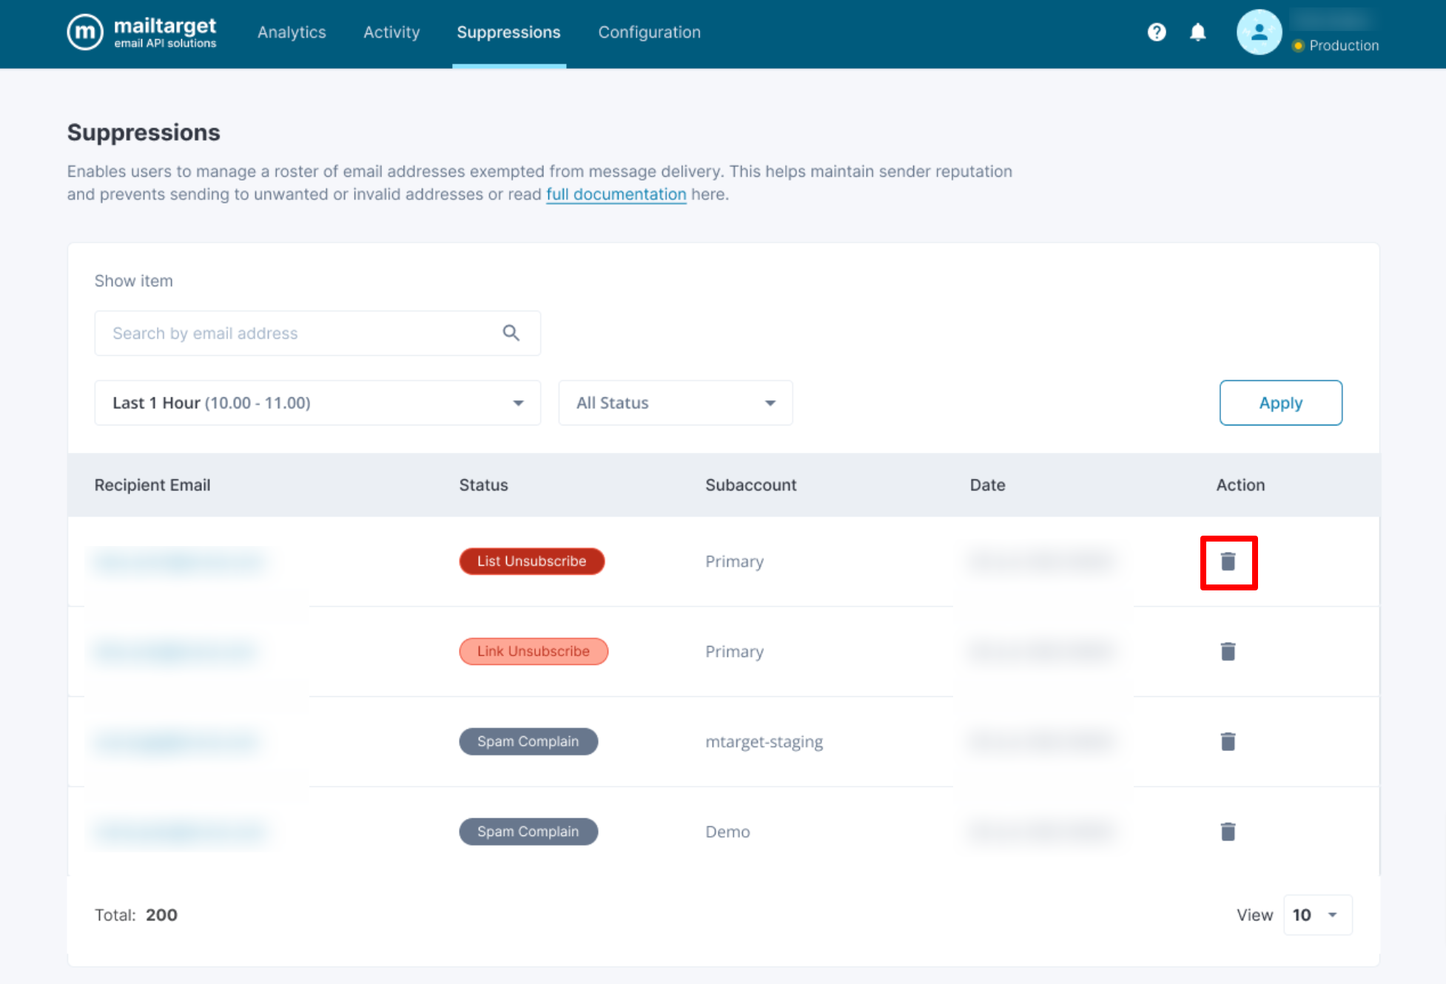Viewport: 1446px width, 984px height.
Task: Click the user profile avatar
Action: click(1259, 33)
